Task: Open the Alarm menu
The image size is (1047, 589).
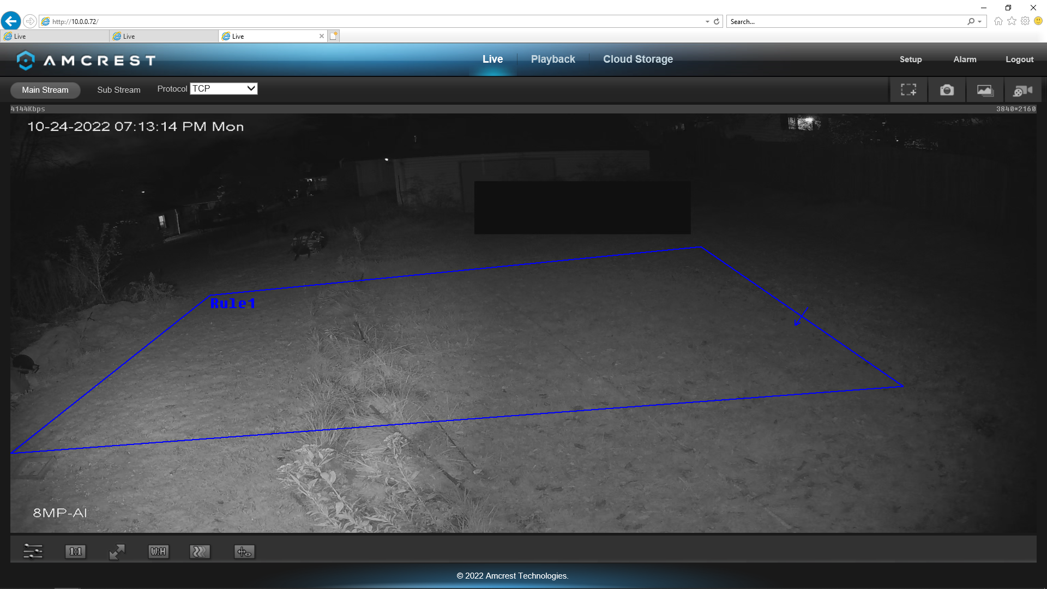Action: [x=965, y=59]
